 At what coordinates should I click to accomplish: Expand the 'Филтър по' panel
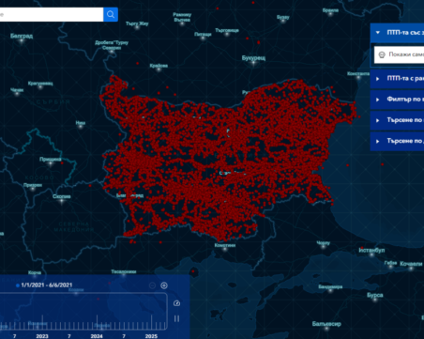click(x=397, y=100)
